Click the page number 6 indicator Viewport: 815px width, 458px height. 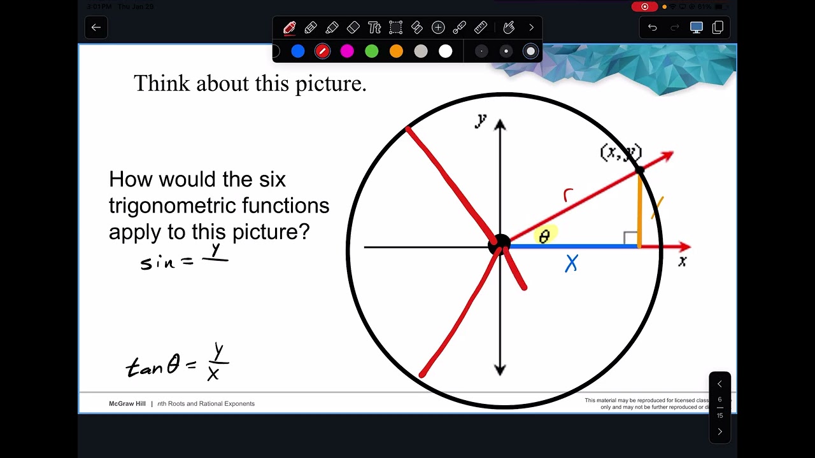tap(719, 399)
